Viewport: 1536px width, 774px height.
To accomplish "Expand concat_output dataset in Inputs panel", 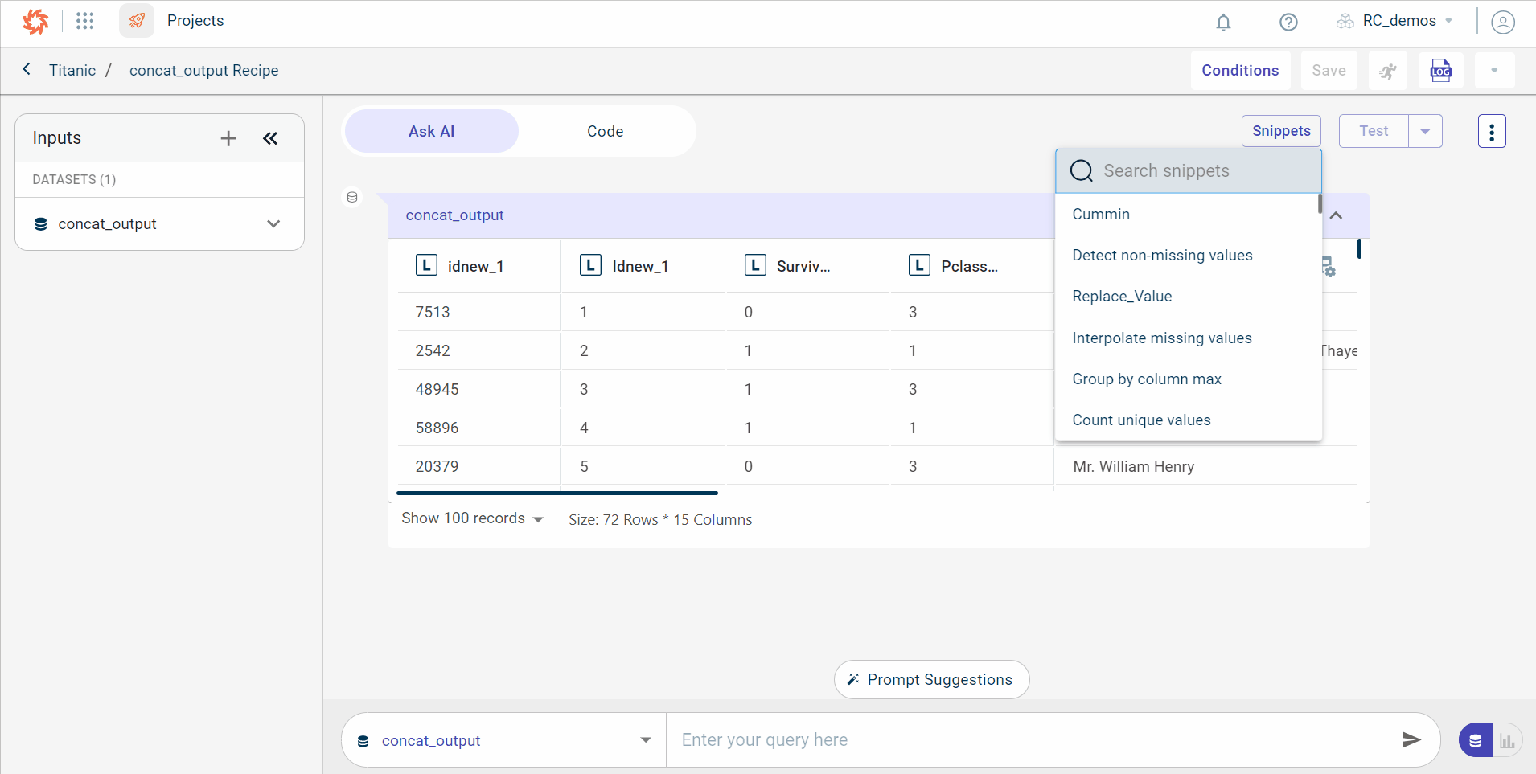I will tap(273, 224).
